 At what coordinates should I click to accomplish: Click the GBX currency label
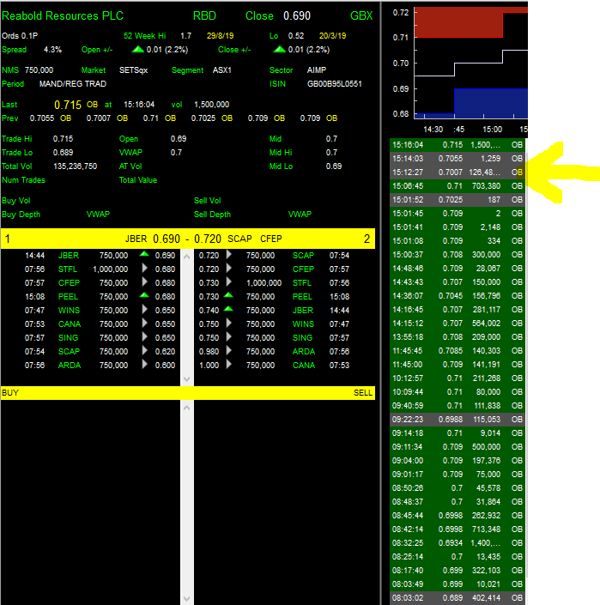(361, 15)
